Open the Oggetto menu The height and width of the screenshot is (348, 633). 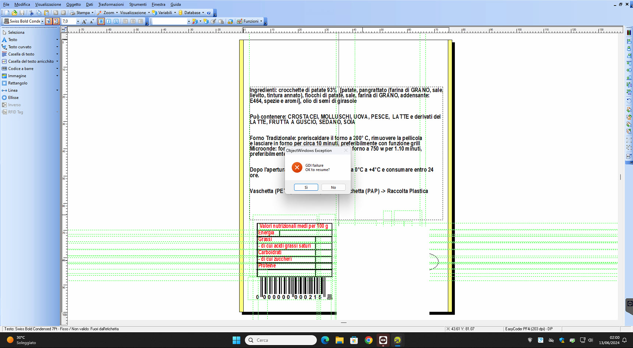coord(74,4)
